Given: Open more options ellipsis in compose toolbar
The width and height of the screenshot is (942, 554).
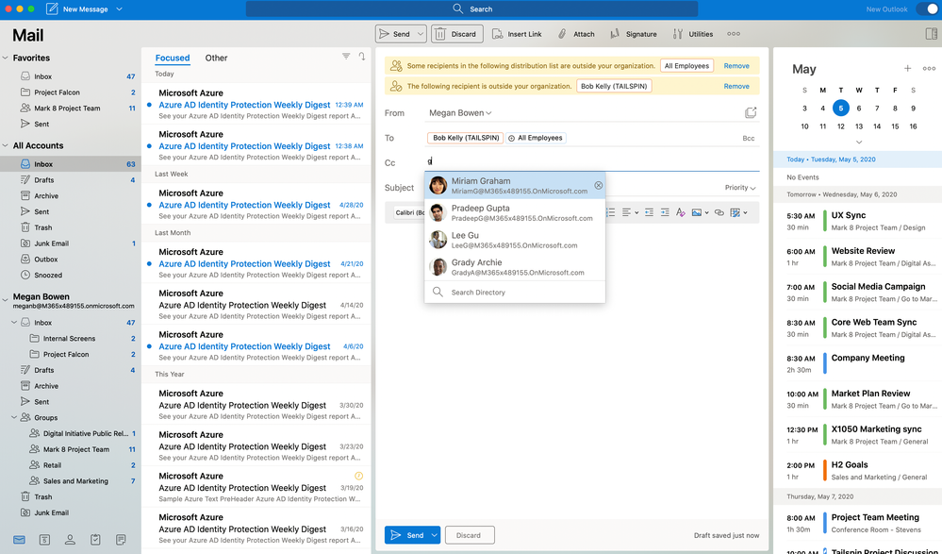Looking at the screenshot, I should [x=734, y=34].
